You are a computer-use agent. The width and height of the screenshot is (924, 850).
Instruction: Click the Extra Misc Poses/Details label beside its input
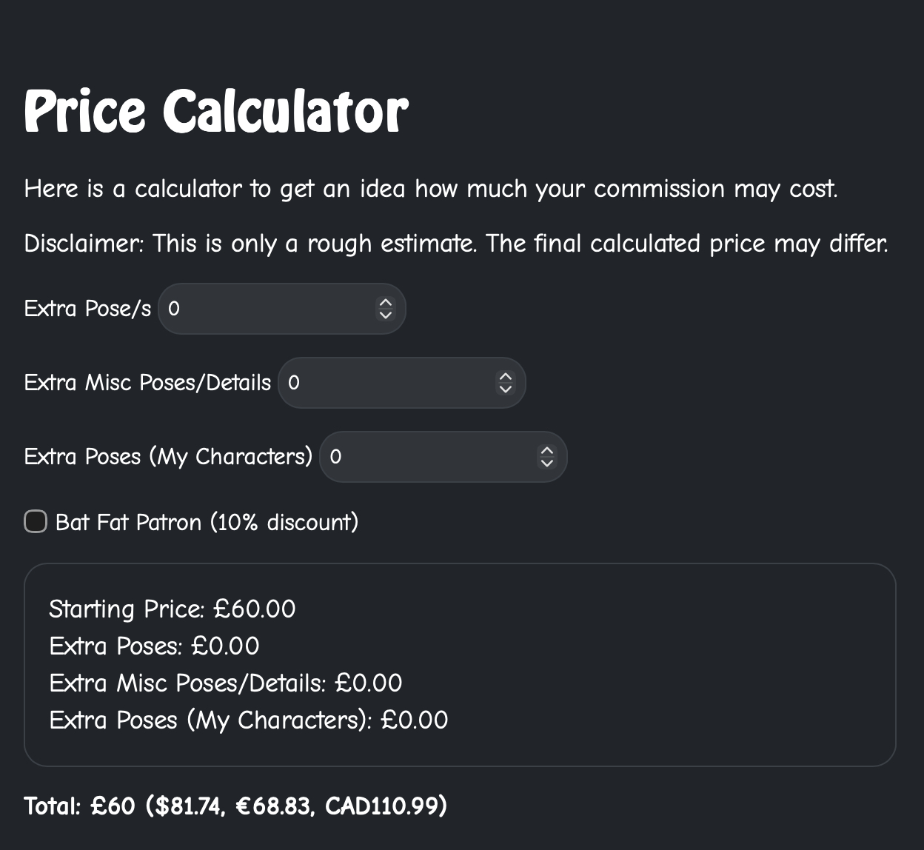point(147,383)
